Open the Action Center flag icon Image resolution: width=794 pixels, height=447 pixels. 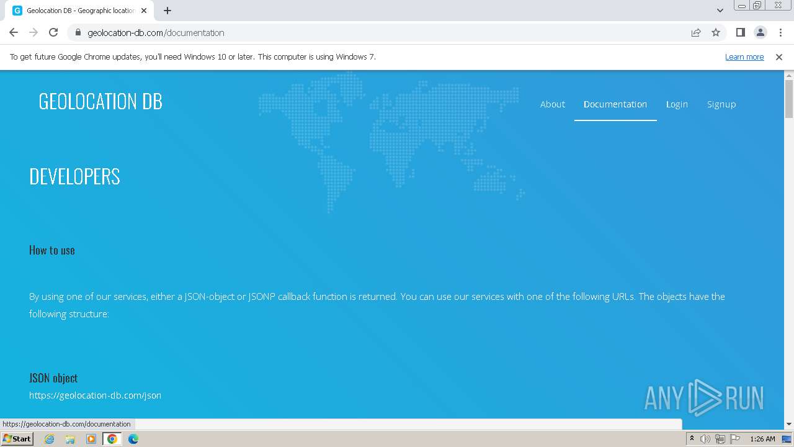point(735,439)
